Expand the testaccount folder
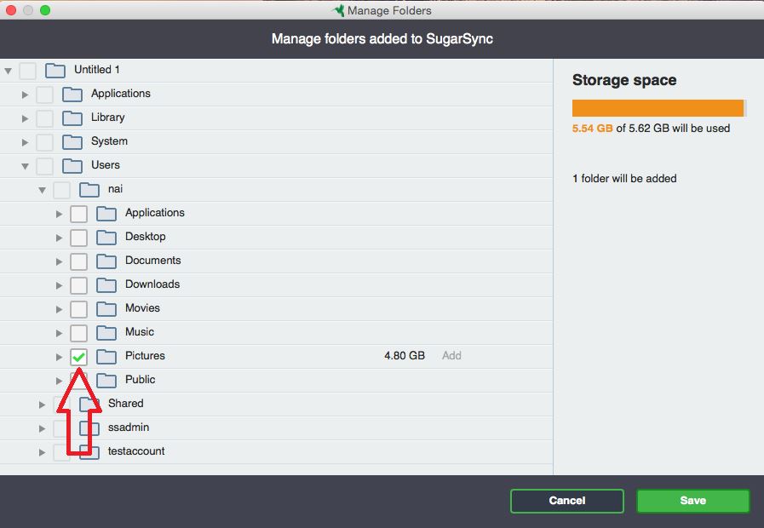 point(42,451)
